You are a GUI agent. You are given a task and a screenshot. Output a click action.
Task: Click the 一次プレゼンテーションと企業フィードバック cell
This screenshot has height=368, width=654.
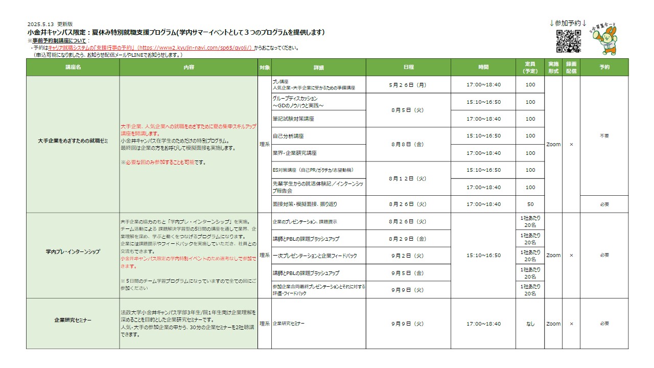click(318, 256)
